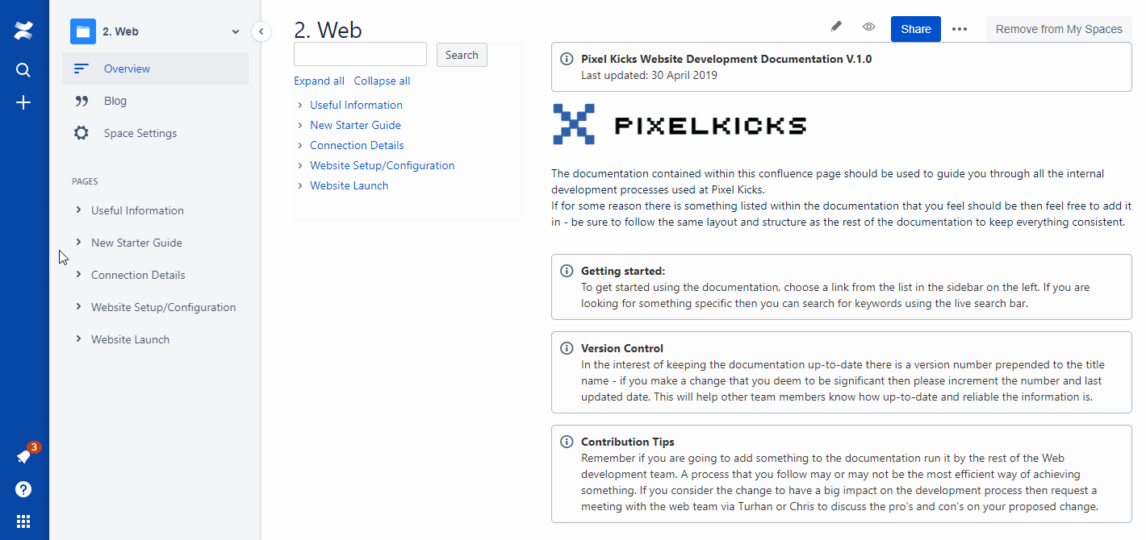Open search from the global sidebar
The image size is (1146, 540).
23,70
